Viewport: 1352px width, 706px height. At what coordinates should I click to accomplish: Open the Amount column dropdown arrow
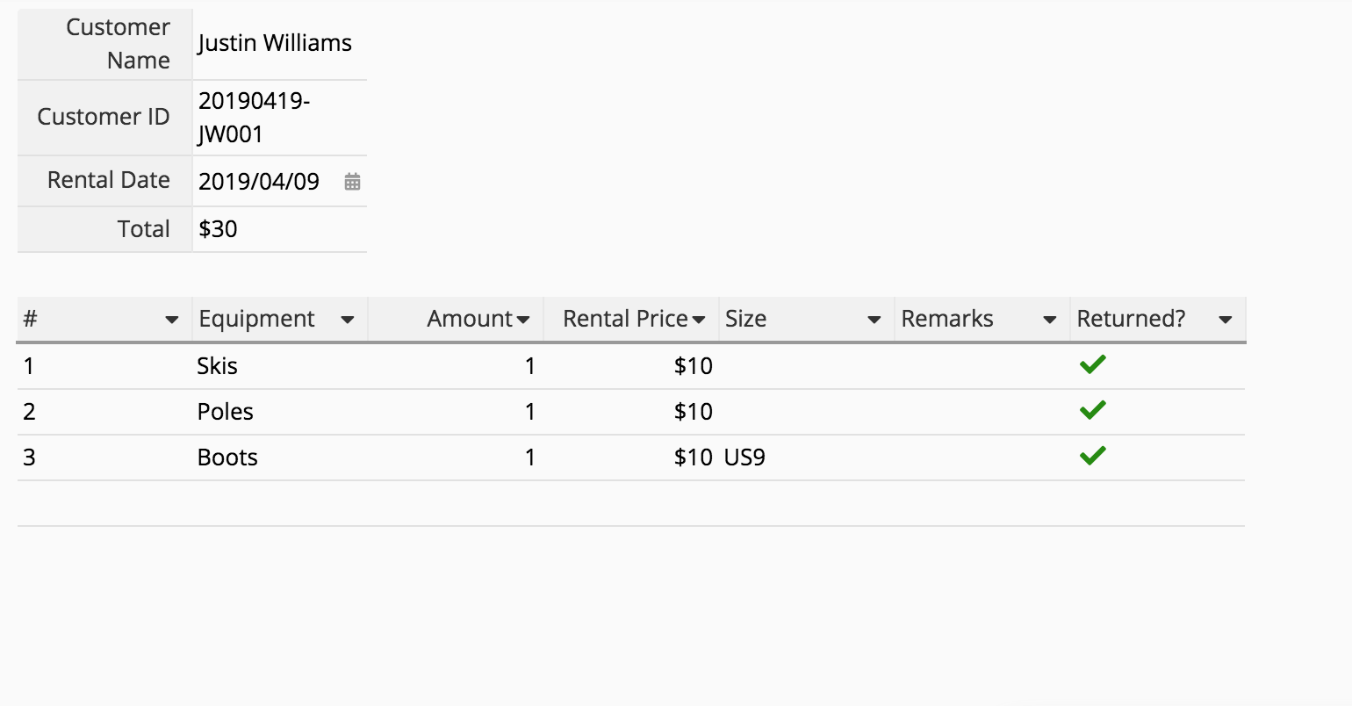pos(523,320)
